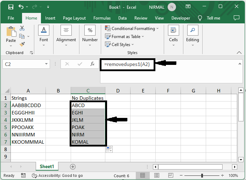The width and height of the screenshot is (246, 180).
Task: Select column A header
Action: coord(28,91)
